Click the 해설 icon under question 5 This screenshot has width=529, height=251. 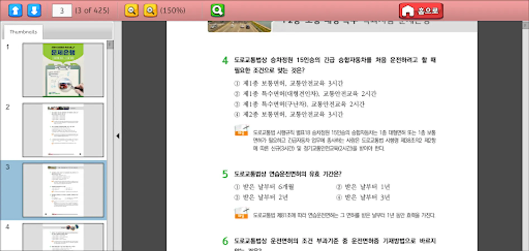242,213
